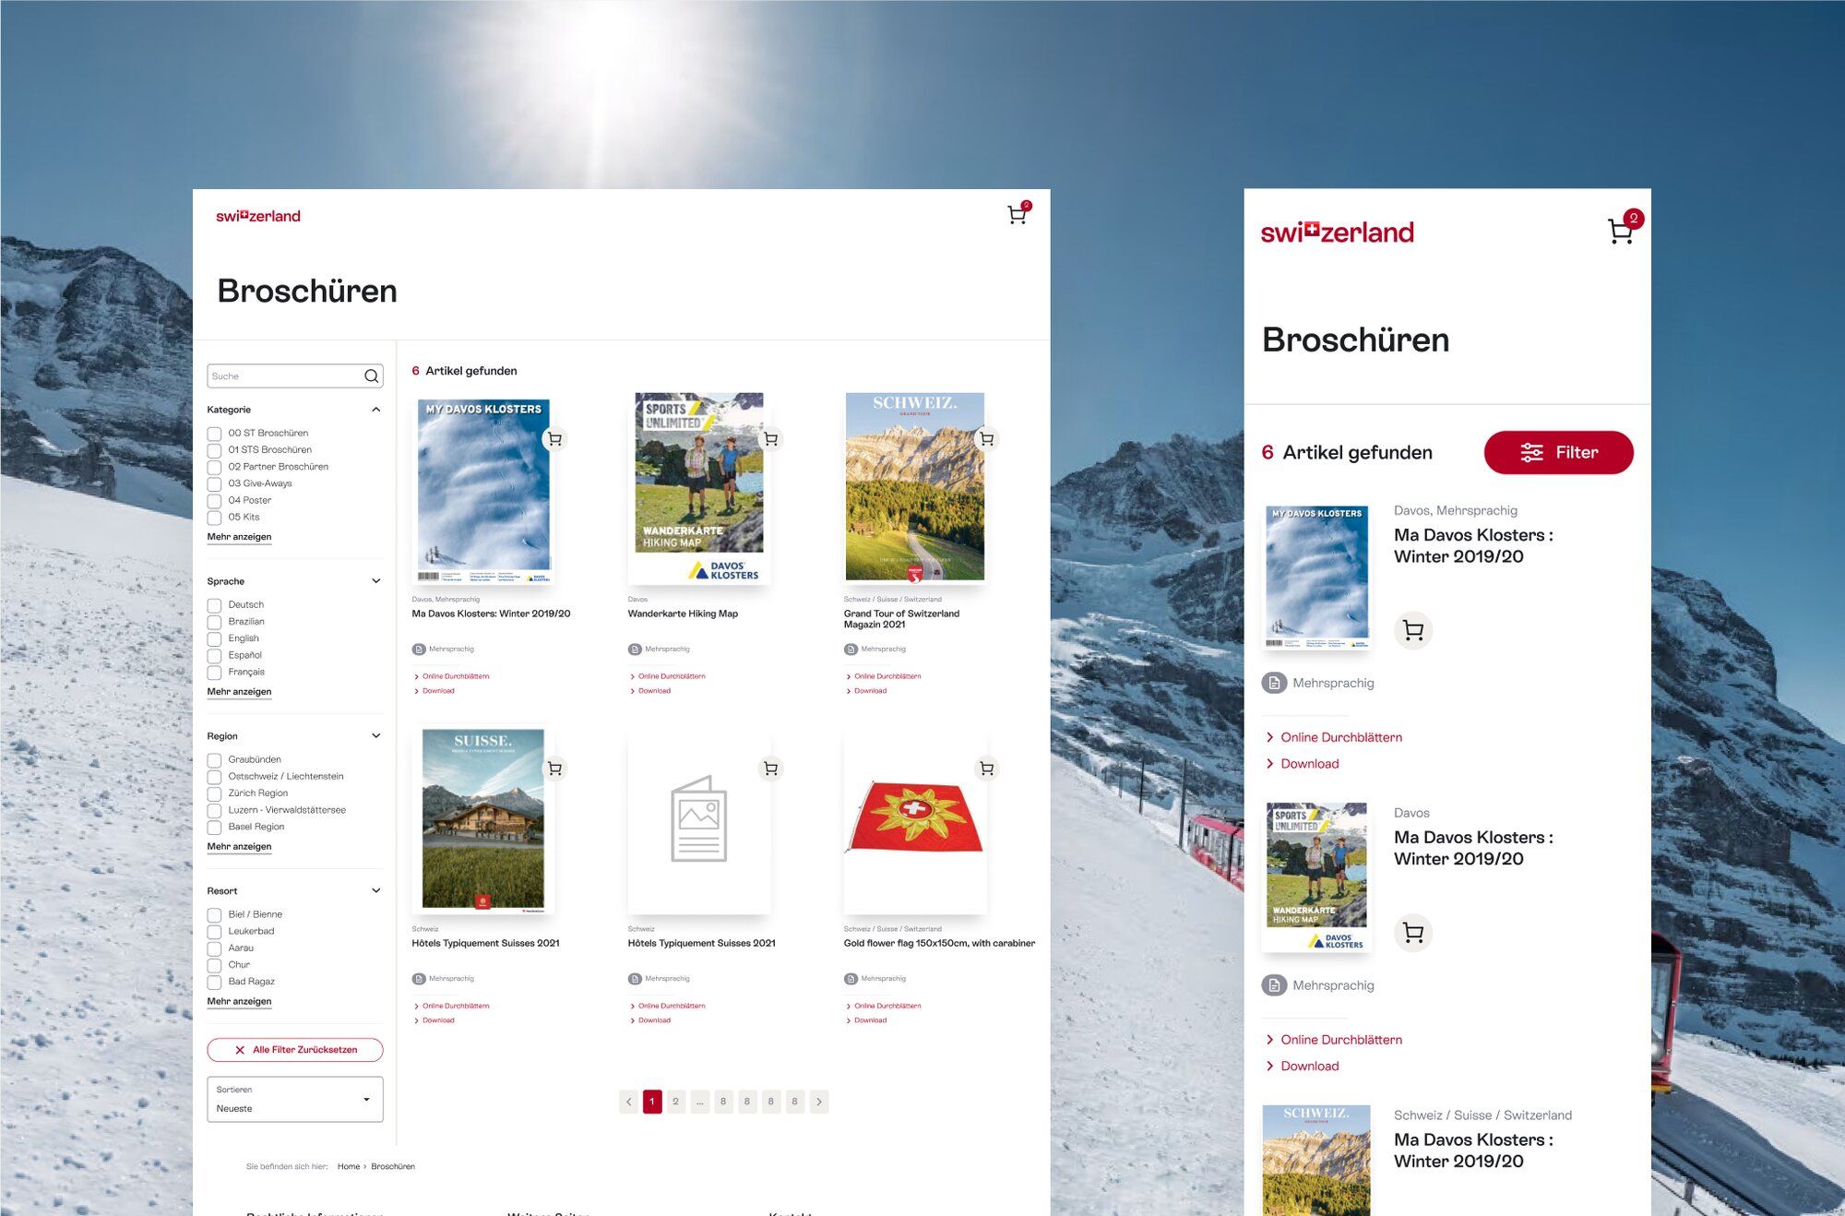Go to page 2 in pagination
This screenshot has width=1845, height=1216.
676,1102
